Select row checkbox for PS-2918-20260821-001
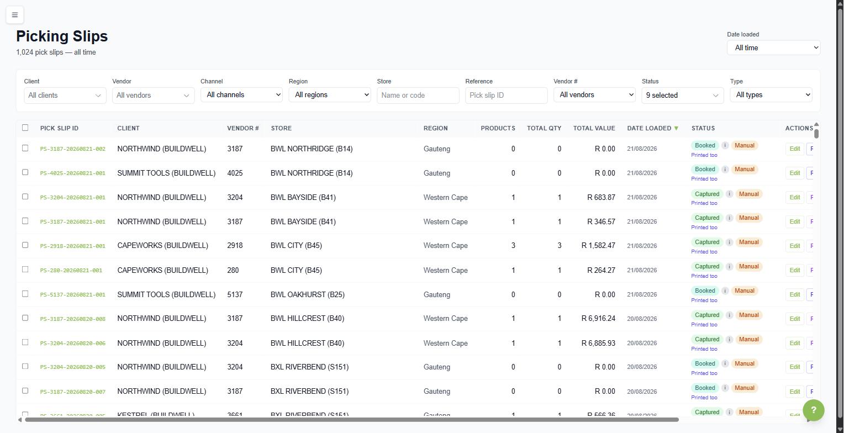 (25, 245)
